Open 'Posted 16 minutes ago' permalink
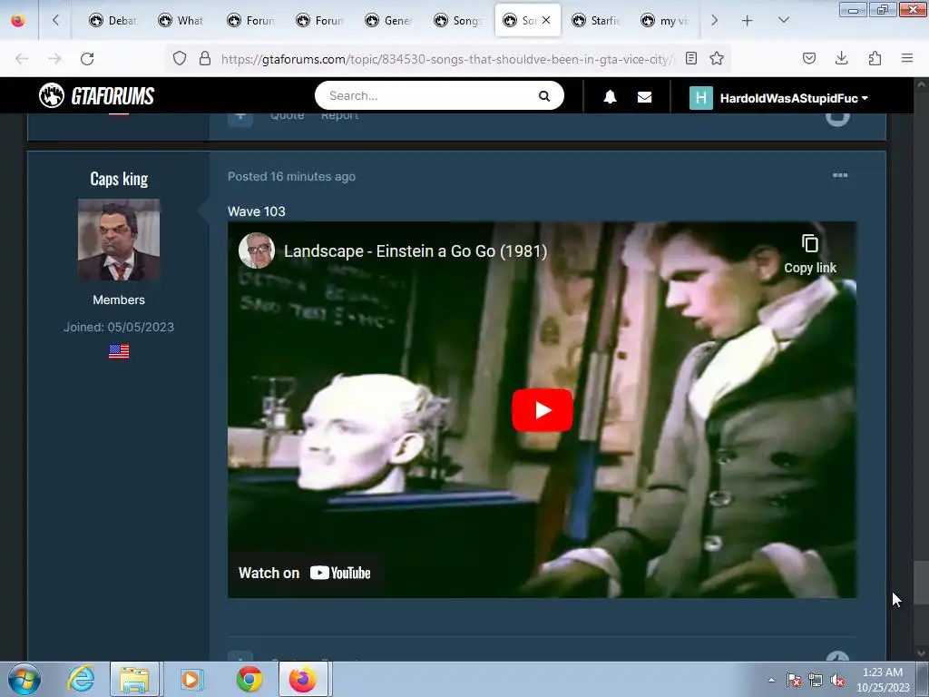Screen dimensions: 929x697 pyautogui.click(x=291, y=177)
